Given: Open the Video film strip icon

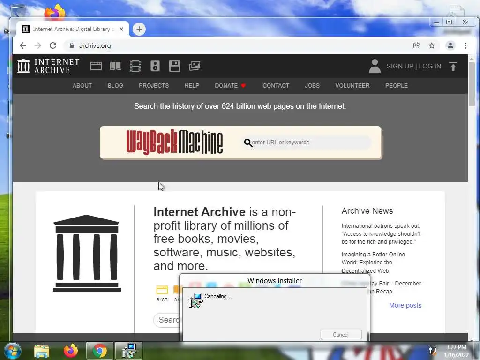Looking at the screenshot, I should [135, 66].
